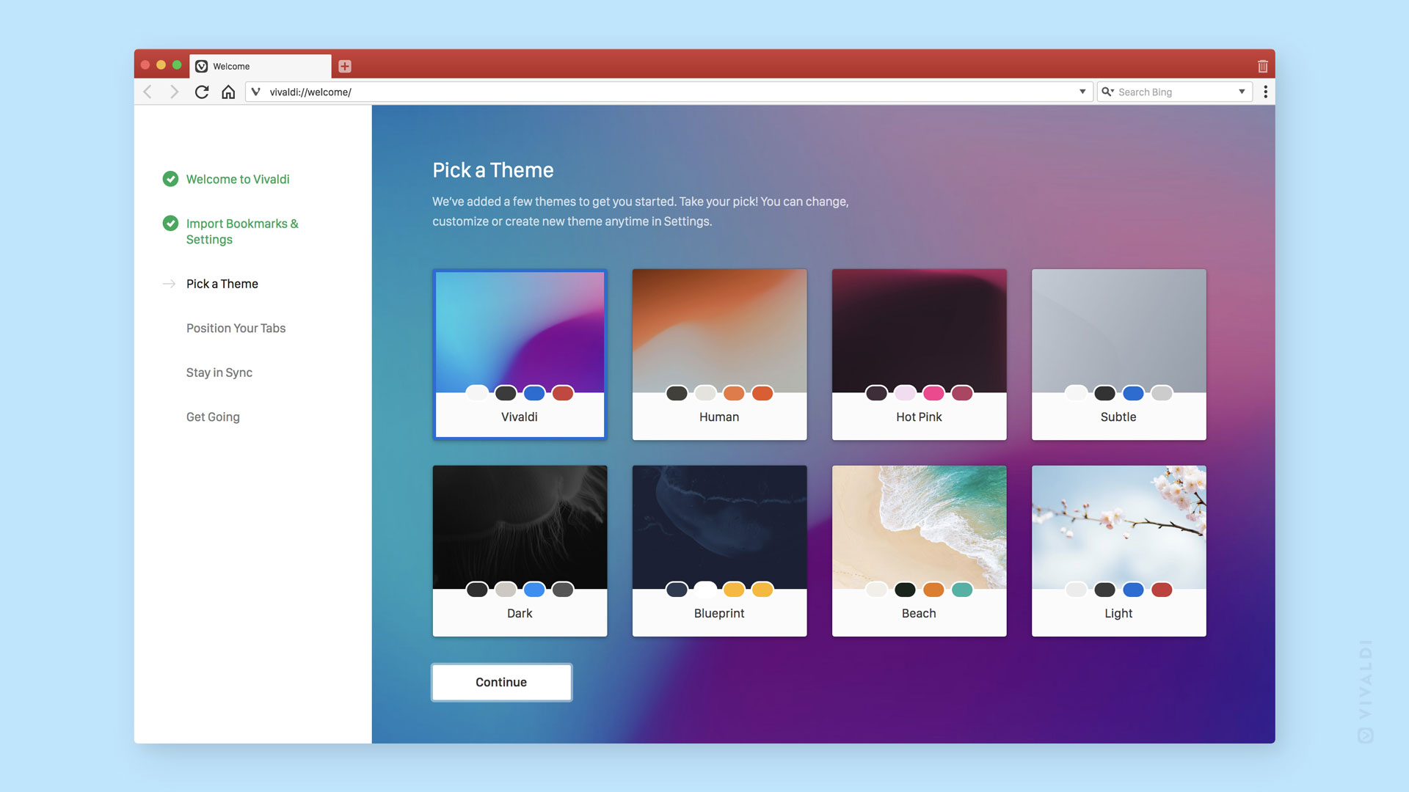1409x792 pixels.
Task: Navigate to Position Your Tabs step
Action: [236, 328]
